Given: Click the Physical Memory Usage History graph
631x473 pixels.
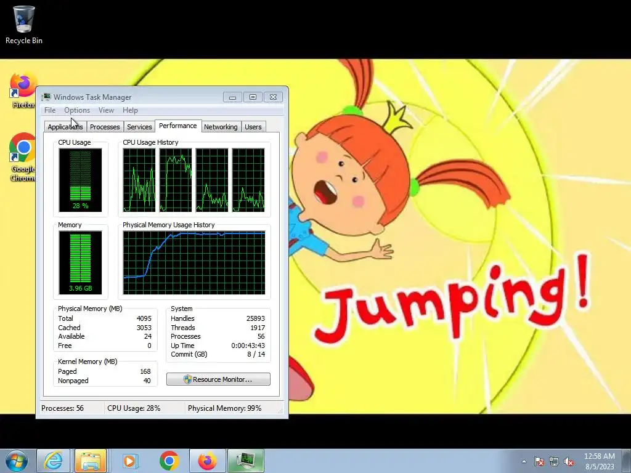Looking at the screenshot, I should (x=194, y=262).
